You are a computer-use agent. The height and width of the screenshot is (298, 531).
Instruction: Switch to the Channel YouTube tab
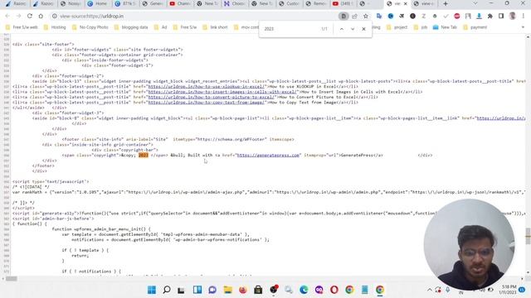180,3
